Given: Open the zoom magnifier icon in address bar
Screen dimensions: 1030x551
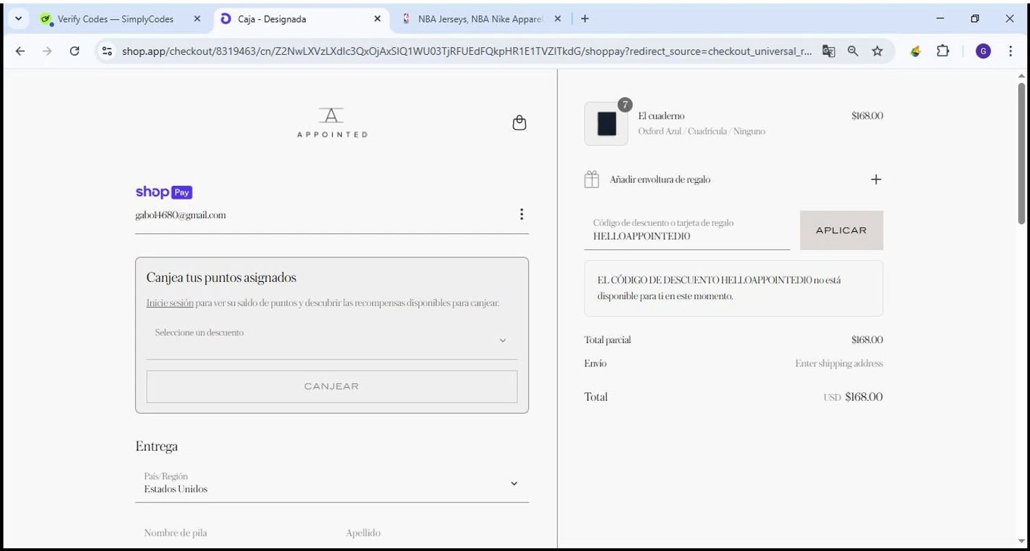Looking at the screenshot, I should click(853, 51).
